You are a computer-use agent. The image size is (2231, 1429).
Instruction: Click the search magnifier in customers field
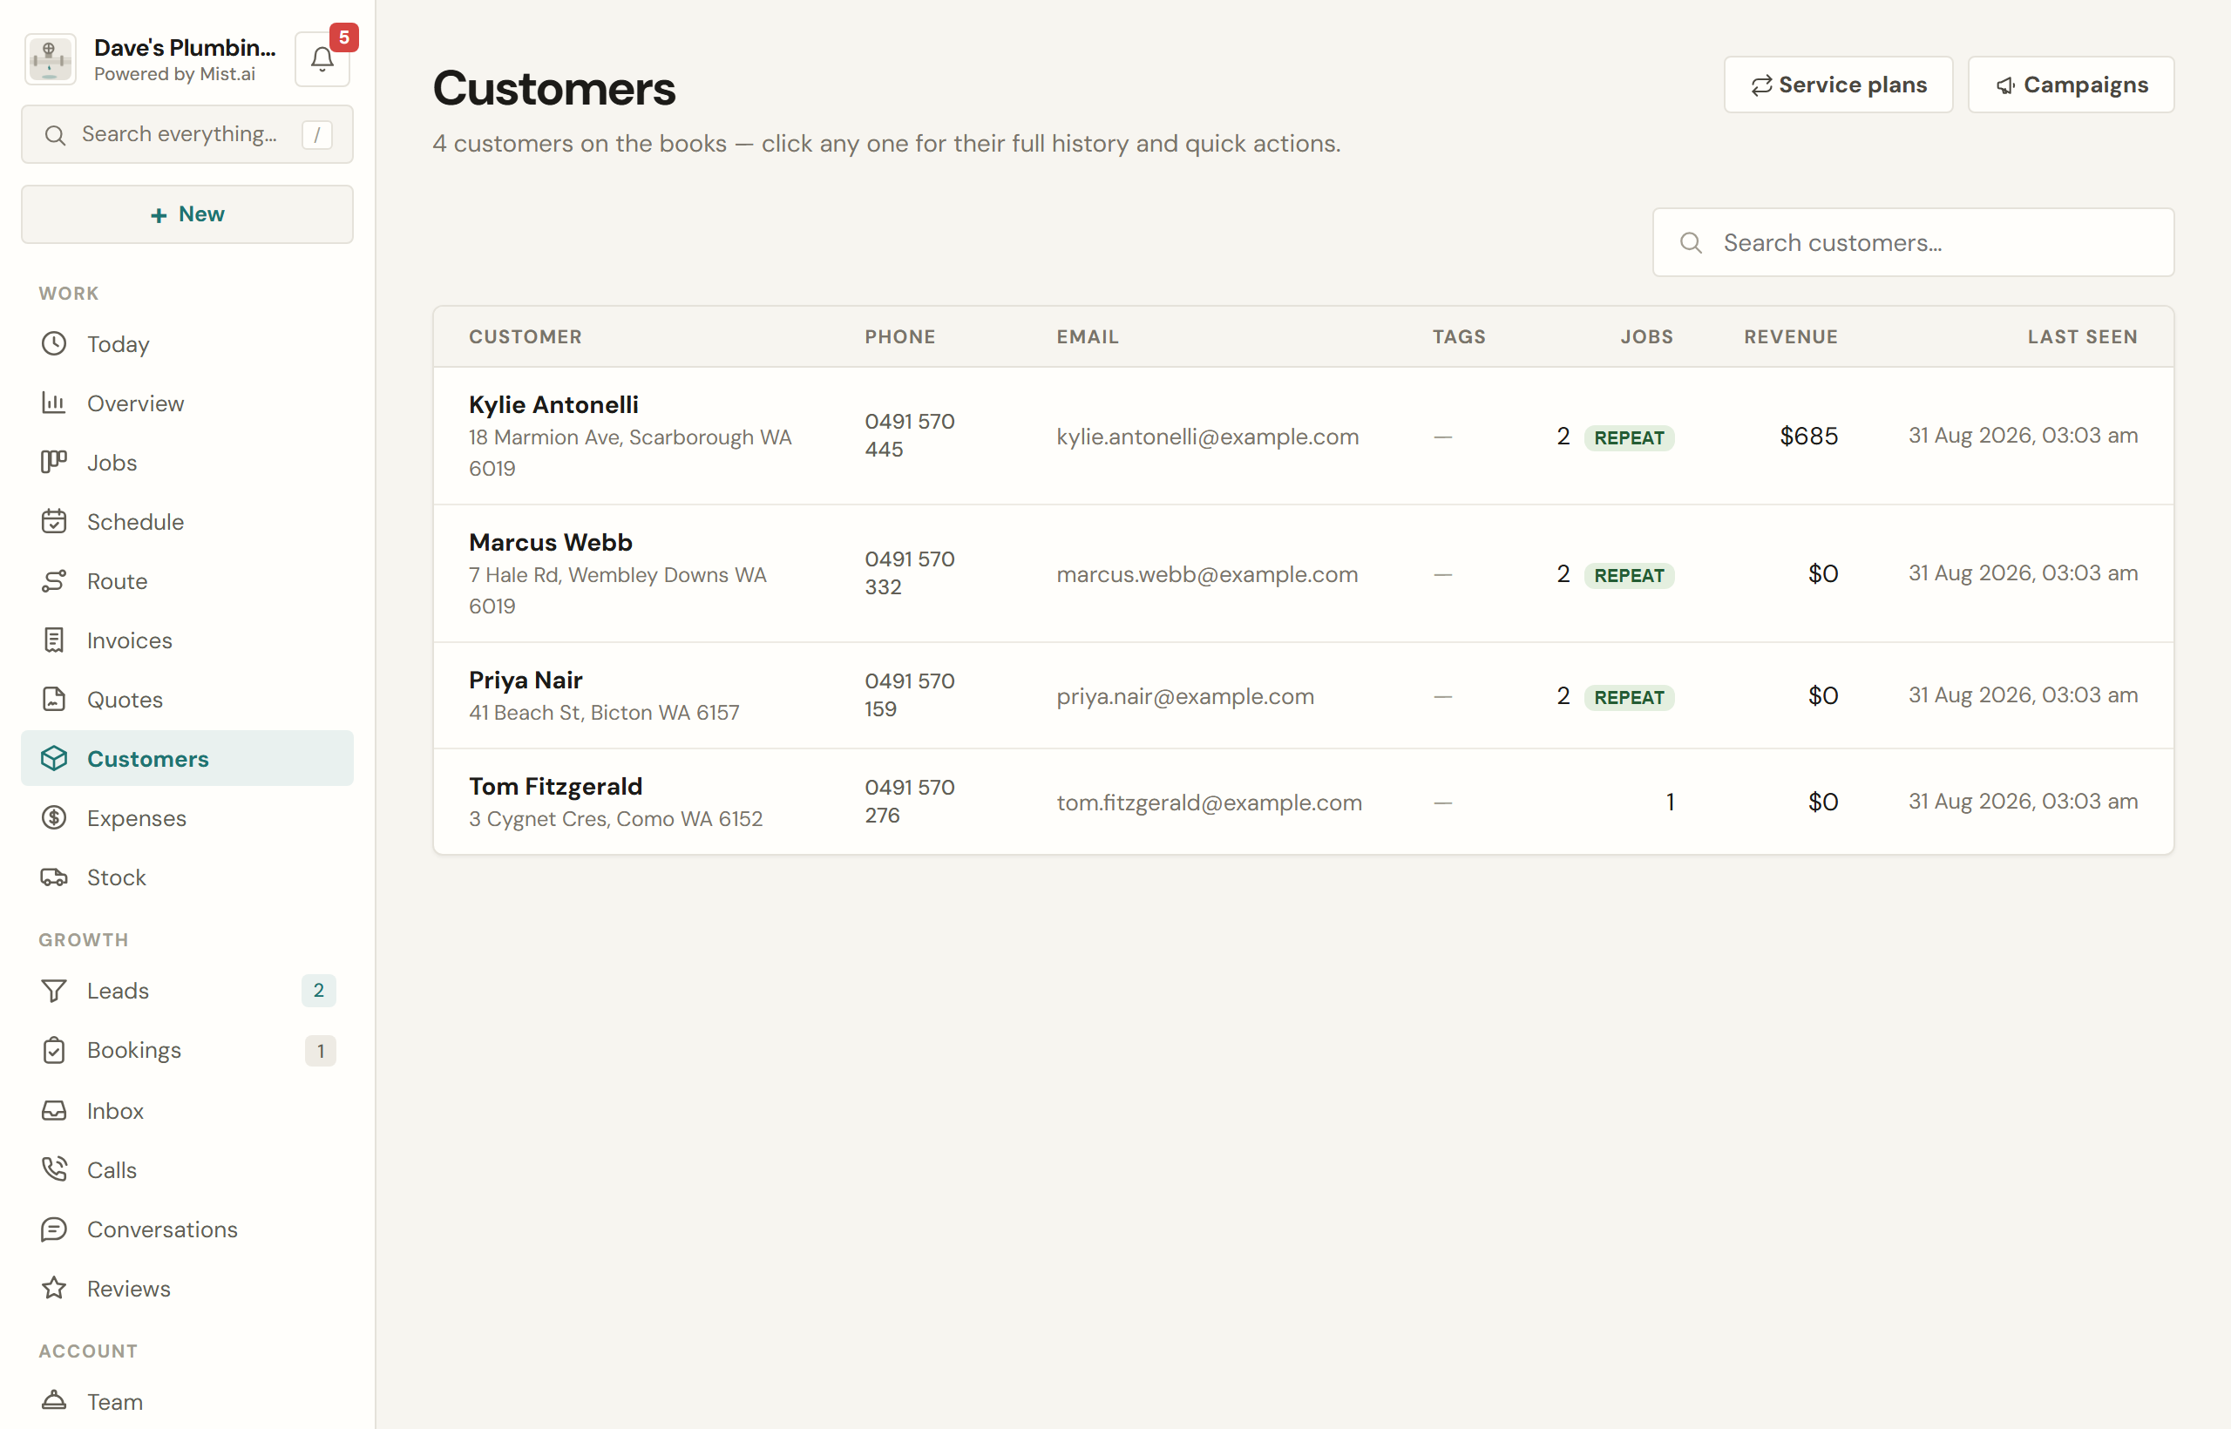tap(1691, 243)
